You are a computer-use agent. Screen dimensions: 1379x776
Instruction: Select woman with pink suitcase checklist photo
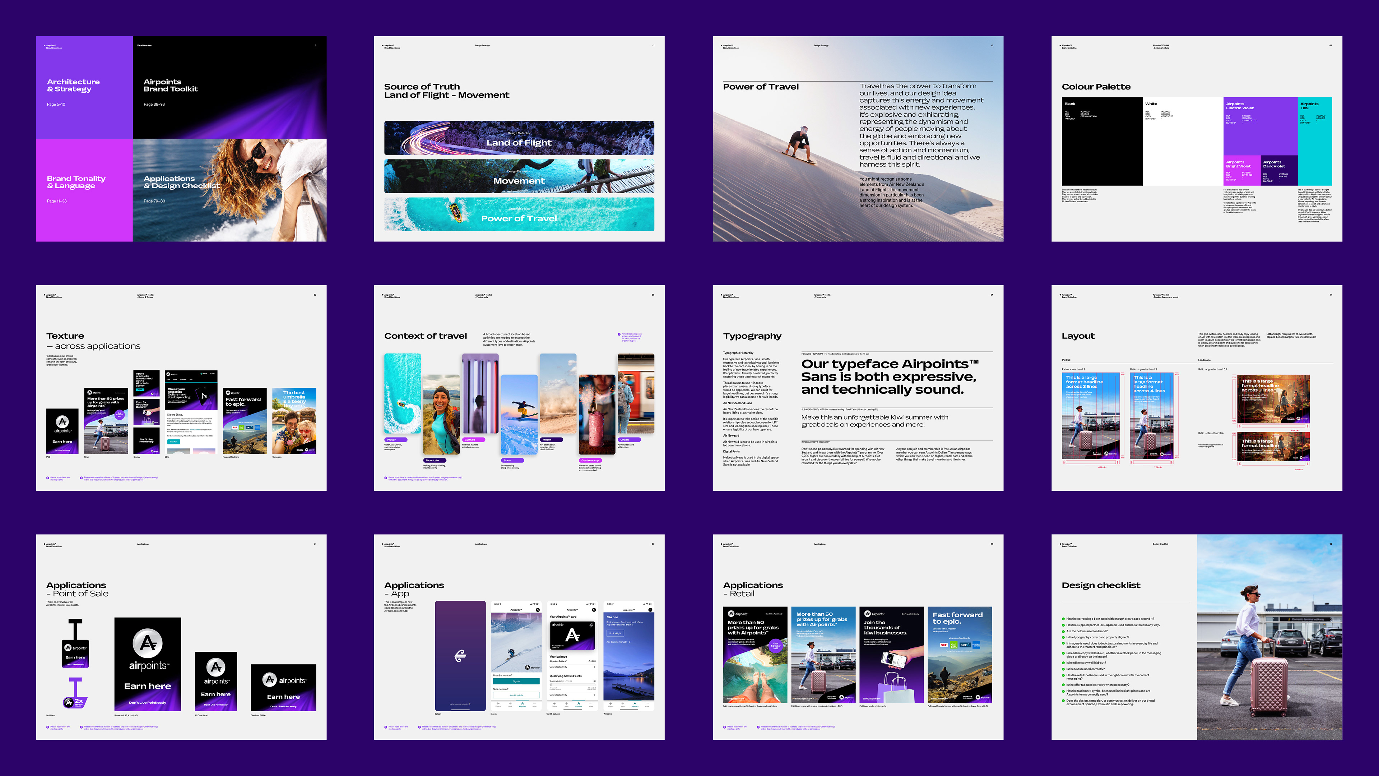[x=1269, y=637]
